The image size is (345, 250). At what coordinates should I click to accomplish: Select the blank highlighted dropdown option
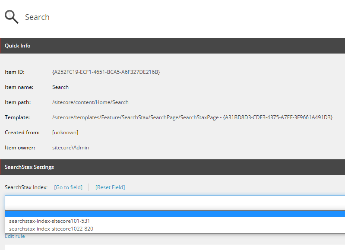(x=175, y=214)
